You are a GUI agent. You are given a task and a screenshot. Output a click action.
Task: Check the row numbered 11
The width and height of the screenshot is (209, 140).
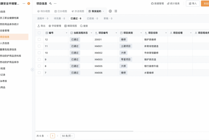(39, 46)
